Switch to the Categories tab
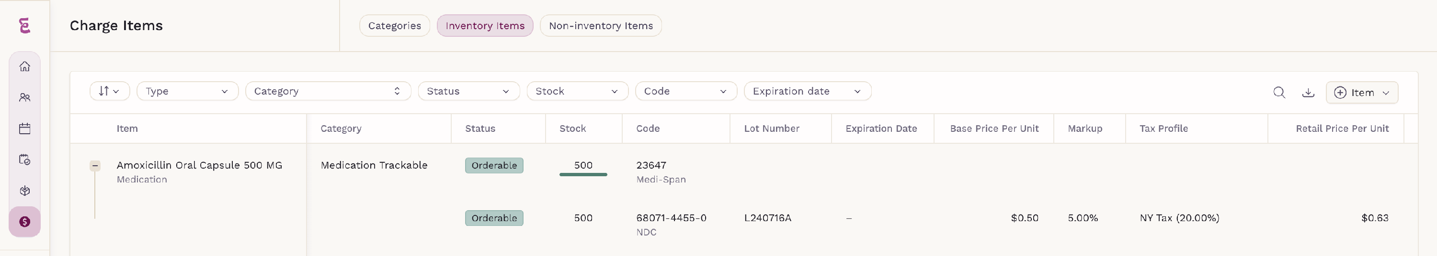This screenshot has height=256, width=1437. tap(394, 26)
